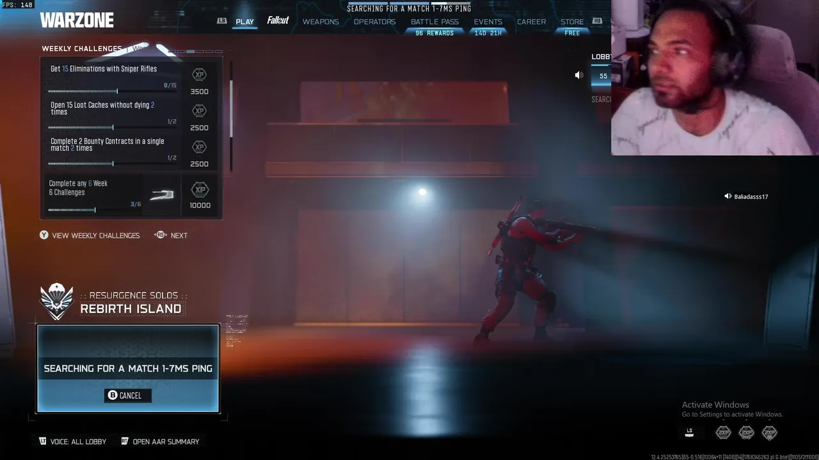Image resolution: width=819 pixels, height=460 pixels.
Task: Click NEXT to cycle the challenges panel
Action: pos(179,236)
